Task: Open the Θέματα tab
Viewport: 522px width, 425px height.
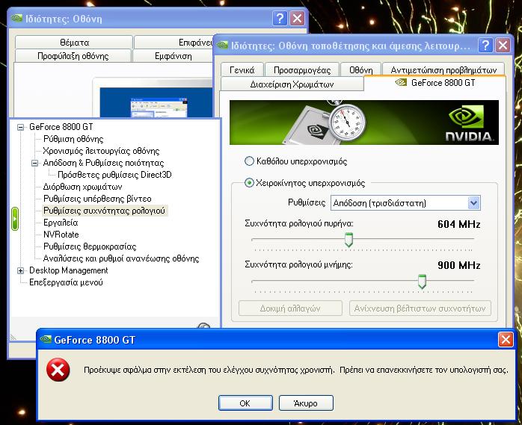Action: [74, 43]
